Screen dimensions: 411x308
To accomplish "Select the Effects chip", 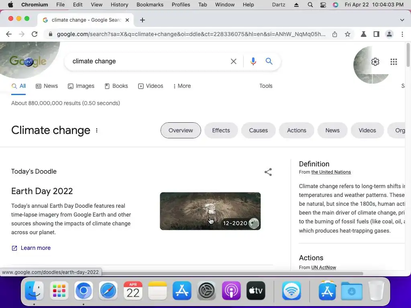I will 221,130.
